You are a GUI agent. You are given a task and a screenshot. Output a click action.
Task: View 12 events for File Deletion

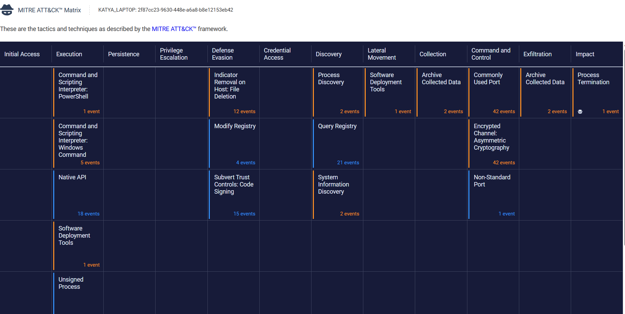pos(244,111)
